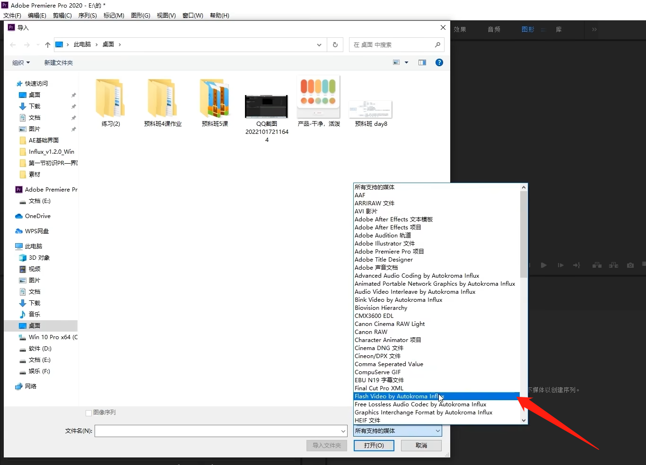646x465 pixels.
Task: Select the 预科班 day8 file
Action: pos(371,114)
